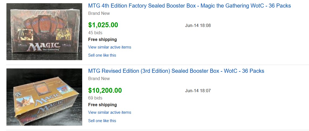This screenshot has height=131, width=309.
Task: Click the 4th Edition booster box thumbnail
Action: [44, 32]
